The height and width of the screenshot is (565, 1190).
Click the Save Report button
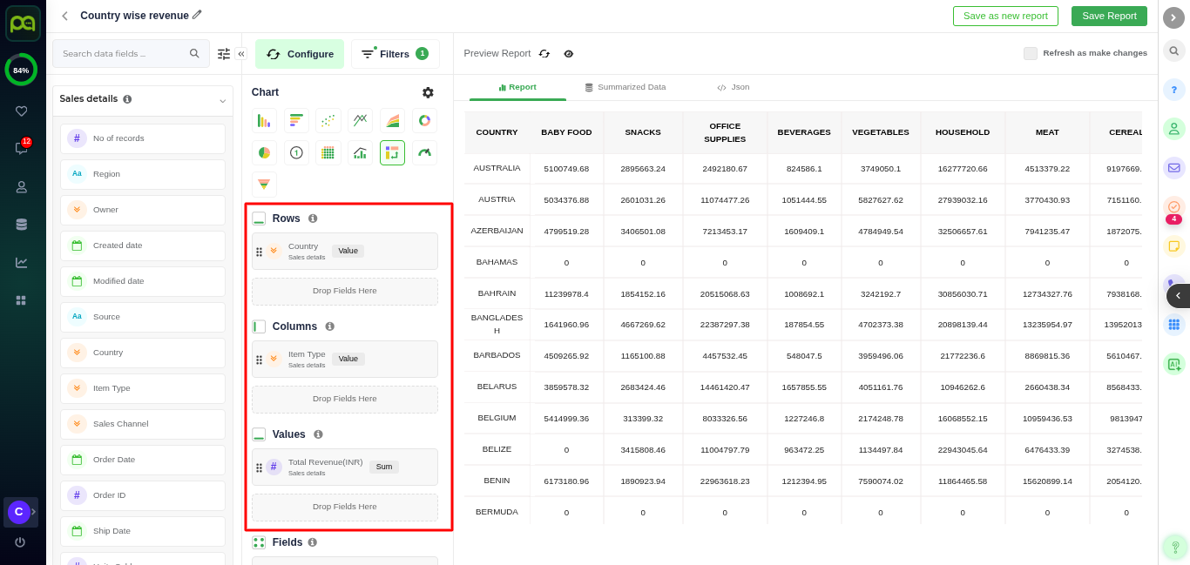[1109, 16]
